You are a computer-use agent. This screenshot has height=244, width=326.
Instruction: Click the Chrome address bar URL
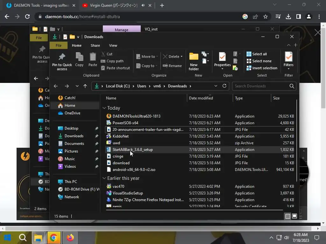(x=82, y=17)
